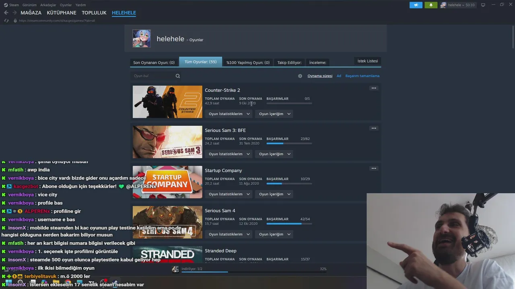Click the steamcommunity URL address text
The height and width of the screenshot is (289, 515).
[57, 20]
